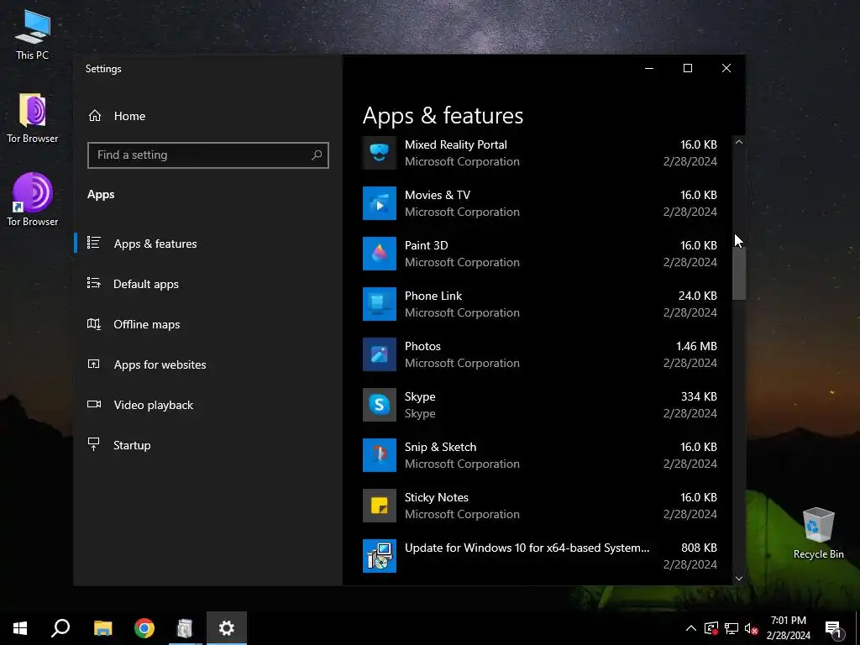The image size is (860, 645).
Task: Click the Default apps sidebar icon
Action: [x=94, y=283]
